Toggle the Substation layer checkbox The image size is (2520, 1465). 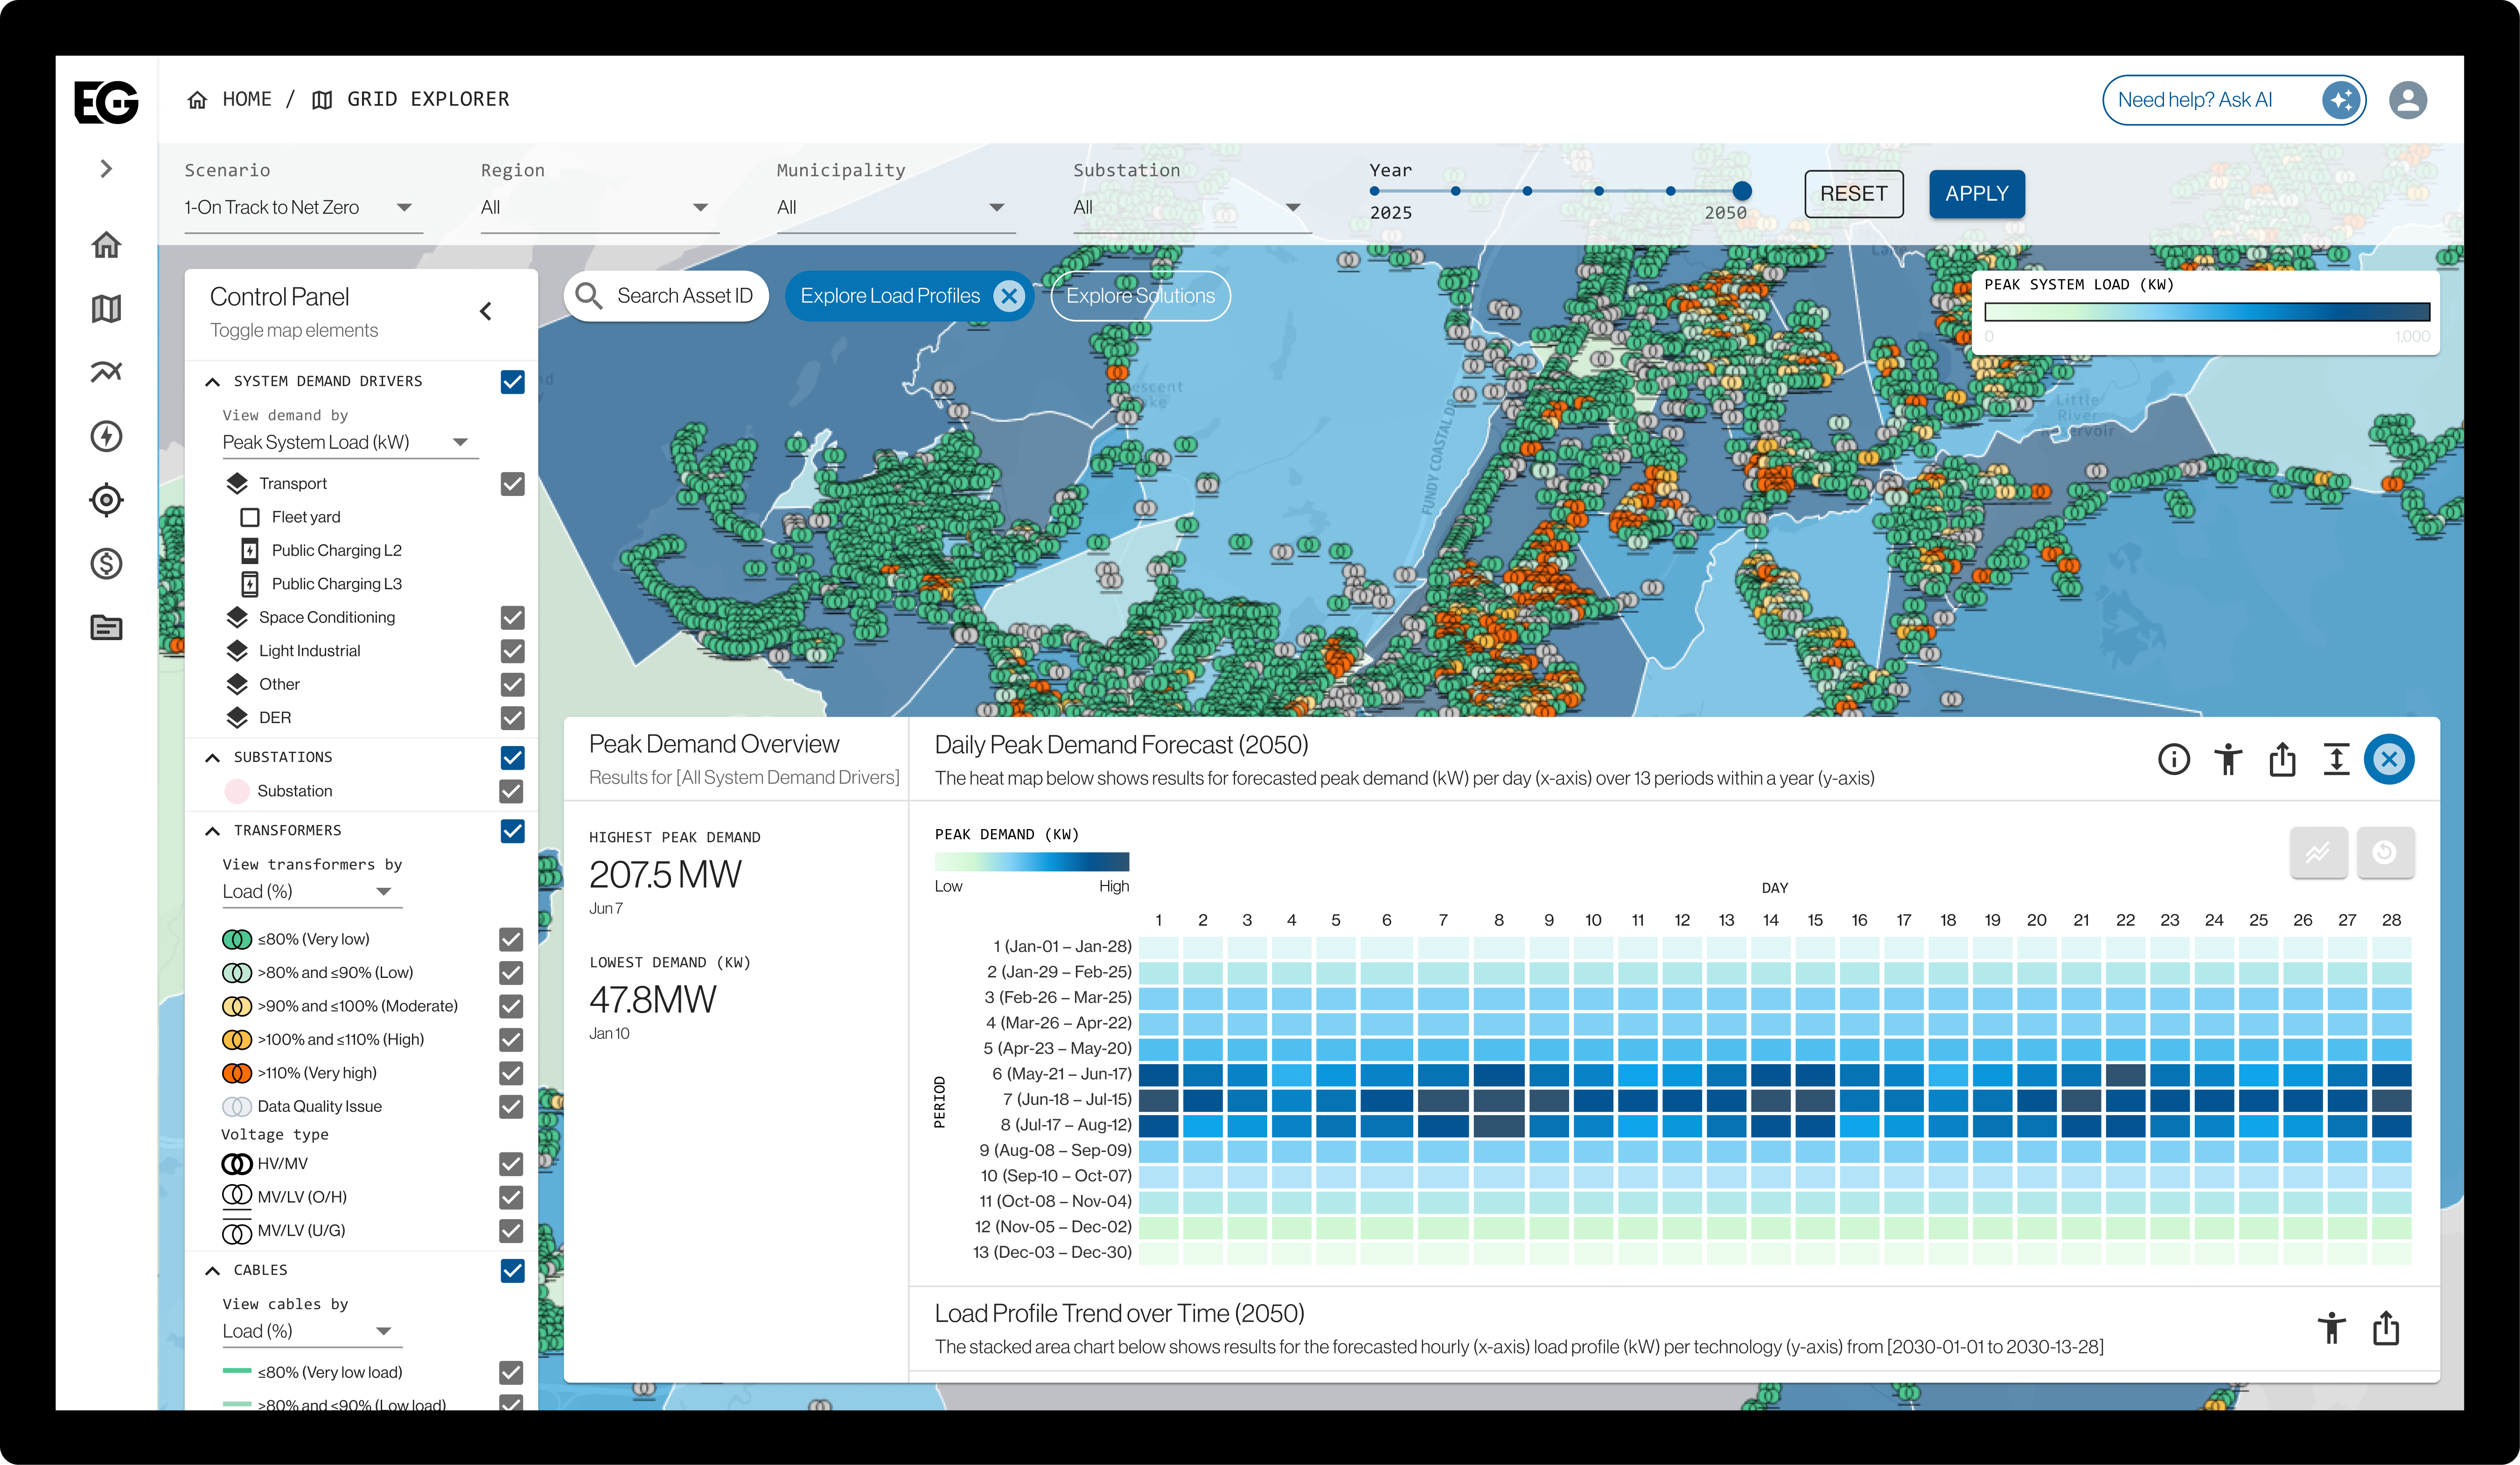[512, 791]
